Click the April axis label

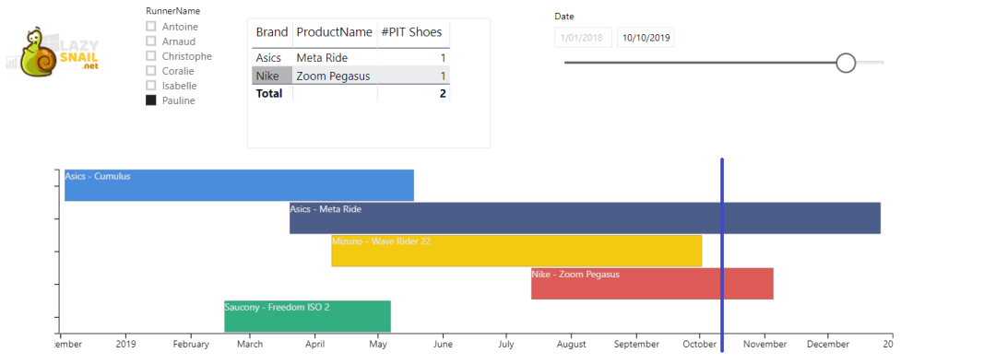[x=314, y=345]
